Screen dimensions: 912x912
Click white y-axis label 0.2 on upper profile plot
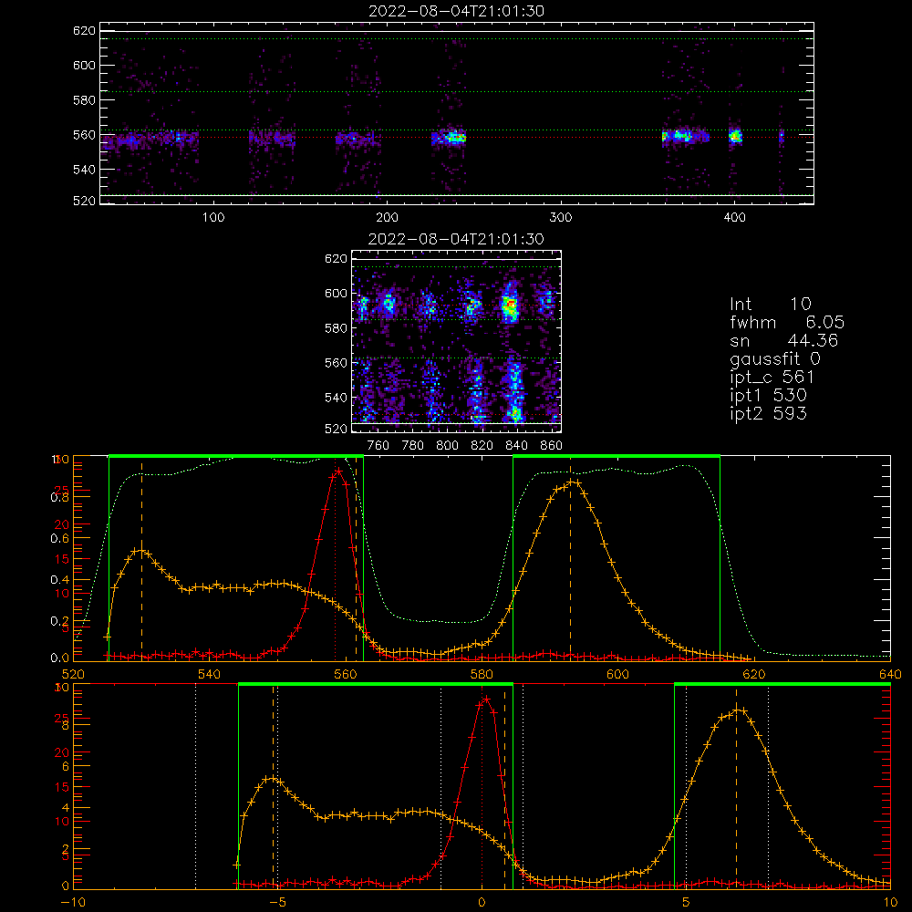pos(59,620)
